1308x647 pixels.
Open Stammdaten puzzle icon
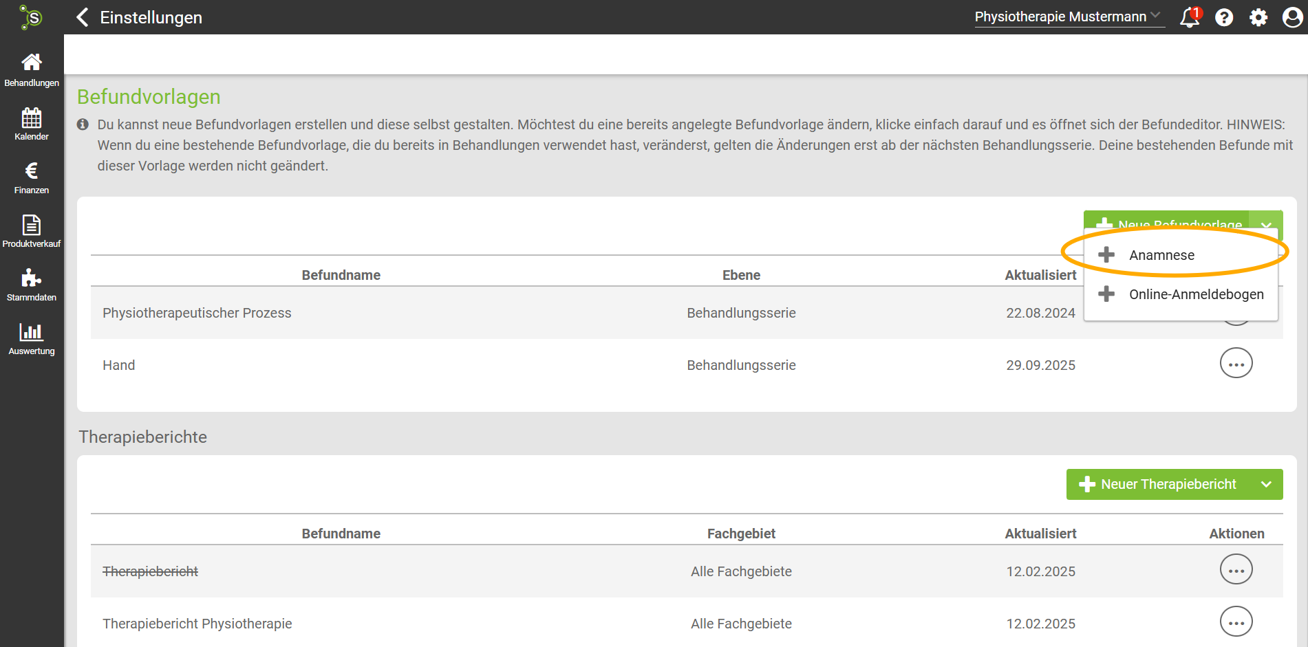pos(31,278)
